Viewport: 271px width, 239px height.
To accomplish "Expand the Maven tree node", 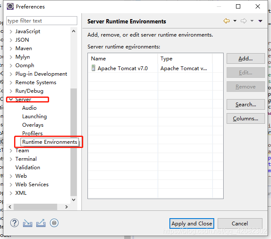I will [x=11, y=48].
